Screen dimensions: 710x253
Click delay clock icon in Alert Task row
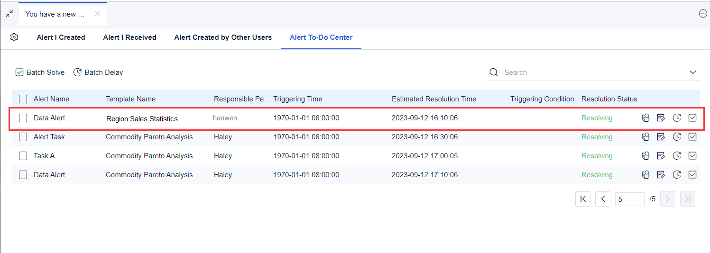[677, 137]
